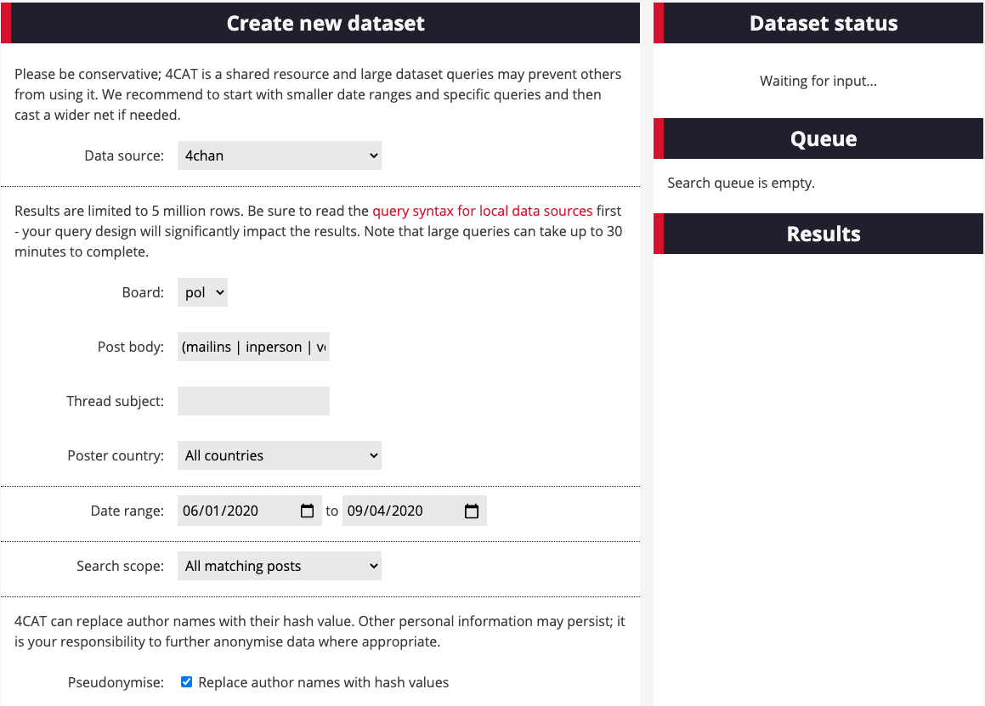Select the 09/04/2020 end date text
985x706 pixels.
(x=385, y=511)
